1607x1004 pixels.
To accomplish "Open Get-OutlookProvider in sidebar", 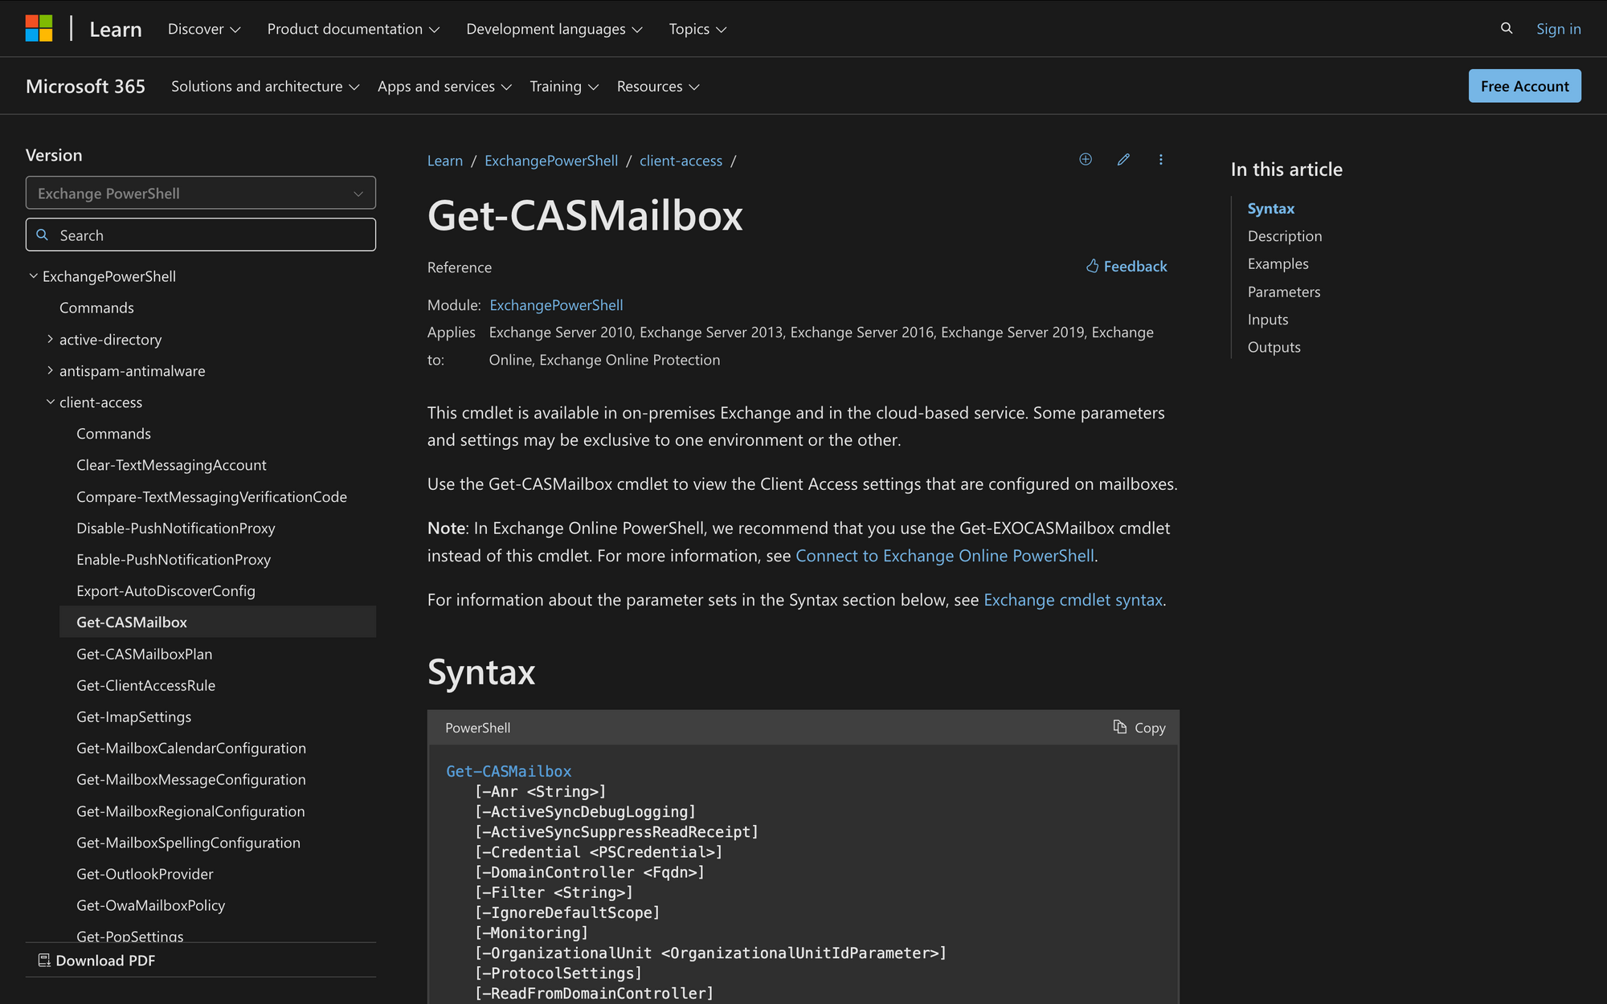I will pos(145,874).
